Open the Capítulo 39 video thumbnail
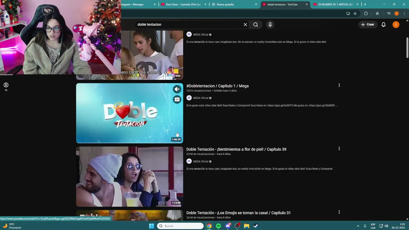The image size is (409, 230). [x=129, y=177]
